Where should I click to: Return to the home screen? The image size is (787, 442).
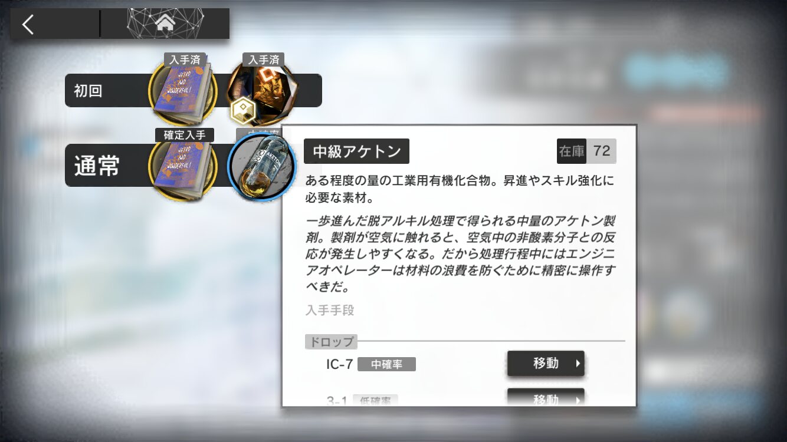[165, 24]
